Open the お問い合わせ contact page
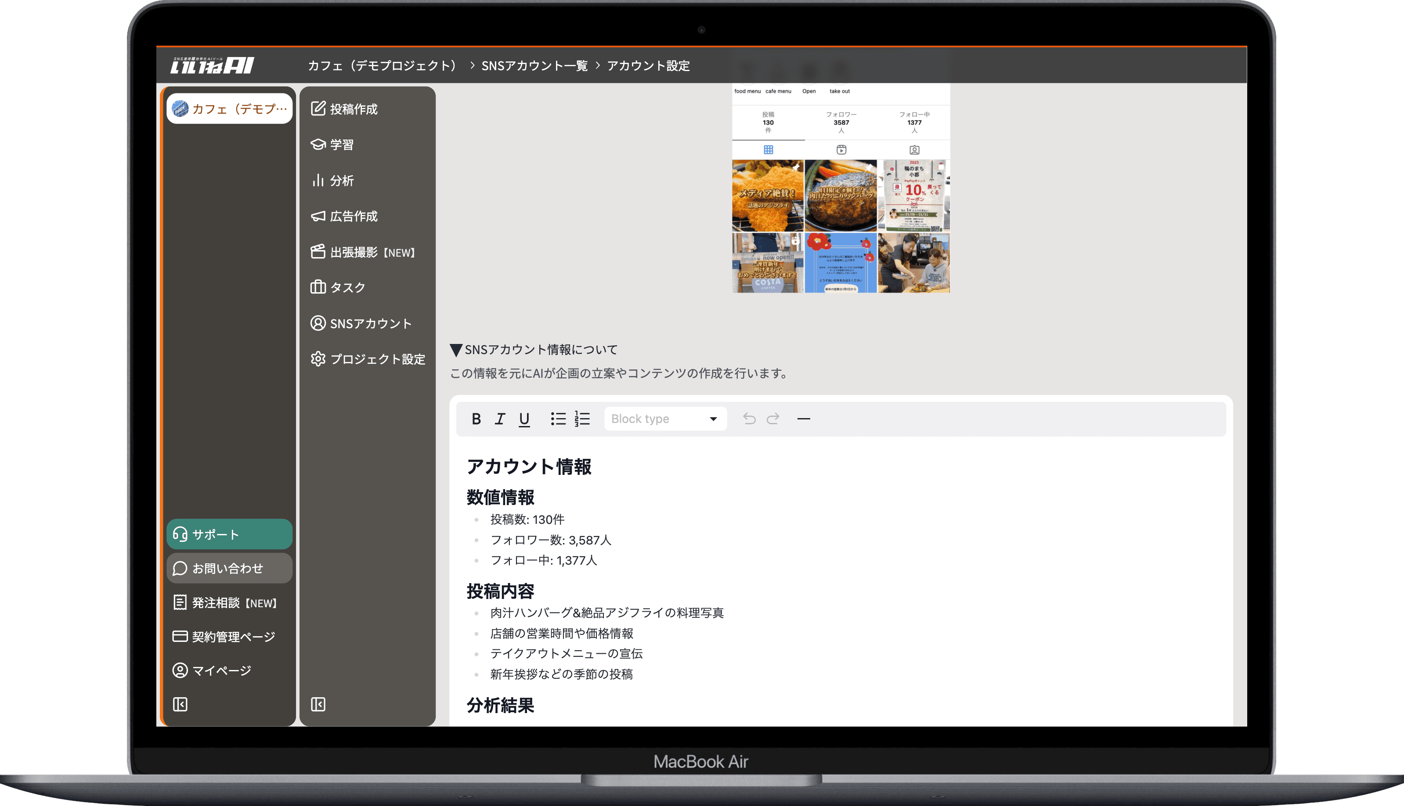The width and height of the screenshot is (1404, 806). point(229,568)
